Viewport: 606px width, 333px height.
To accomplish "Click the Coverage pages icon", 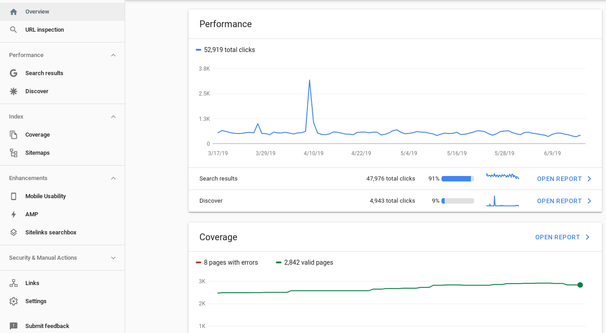I will (13, 134).
